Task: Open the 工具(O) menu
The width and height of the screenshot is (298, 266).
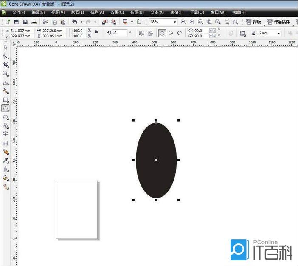Action: [x=197, y=12]
